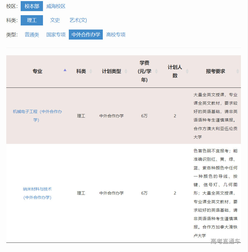
Task: Sort the table using 计划类型 sort arrows
Action: [126, 72]
